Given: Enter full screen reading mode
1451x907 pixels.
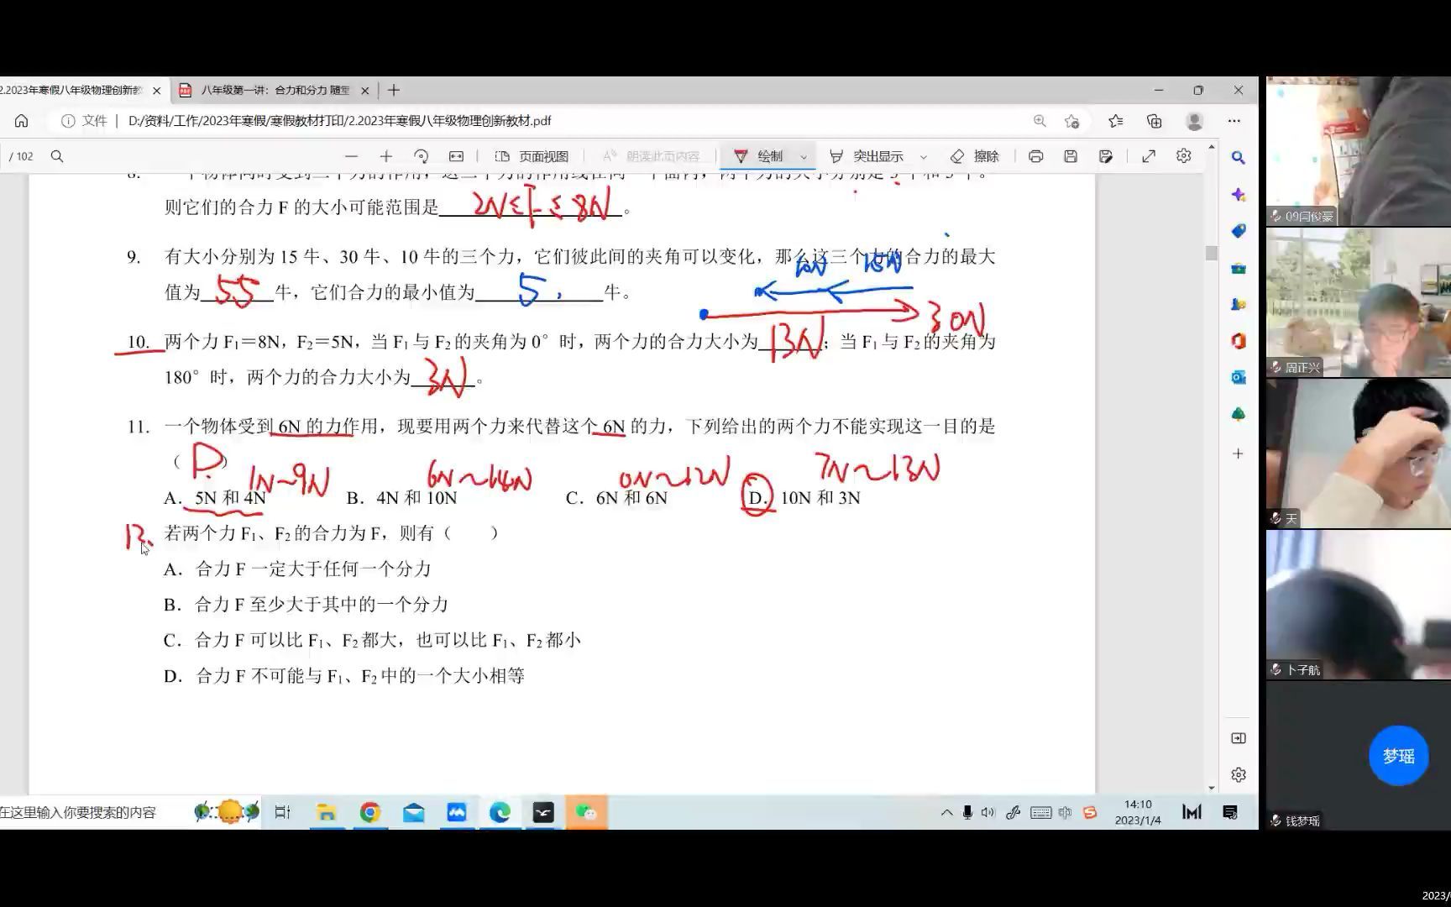Looking at the screenshot, I should (x=1148, y=155).
